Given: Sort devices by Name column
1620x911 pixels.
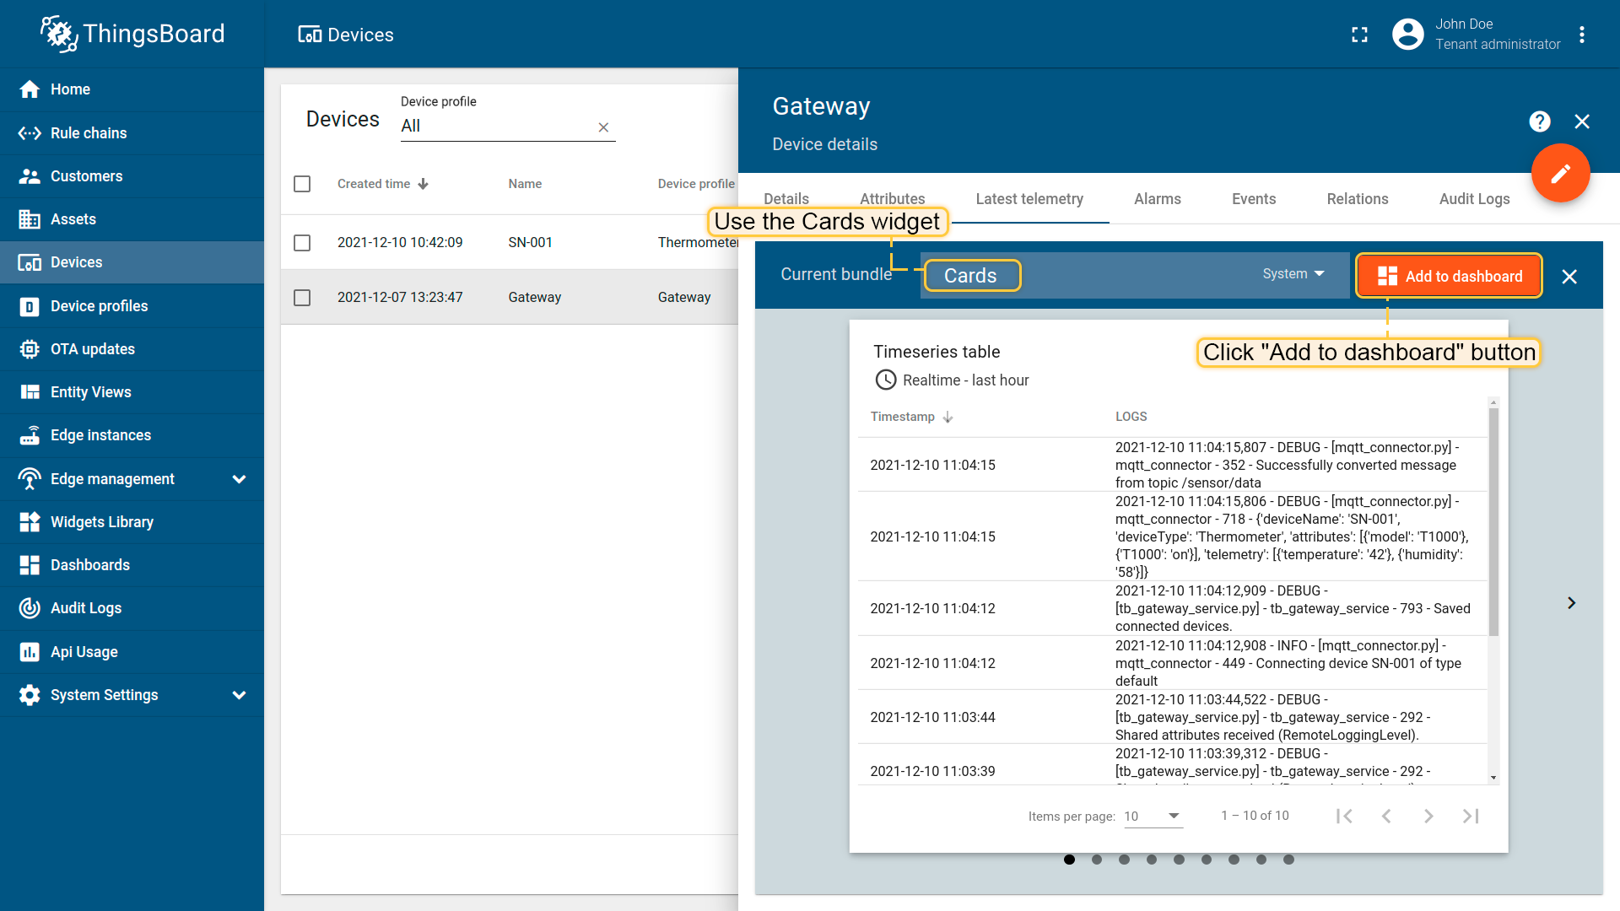Looking at the screenshot, I should tap(525, 184).
